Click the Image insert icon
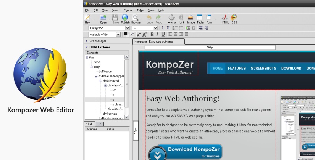 click(191, 19)
